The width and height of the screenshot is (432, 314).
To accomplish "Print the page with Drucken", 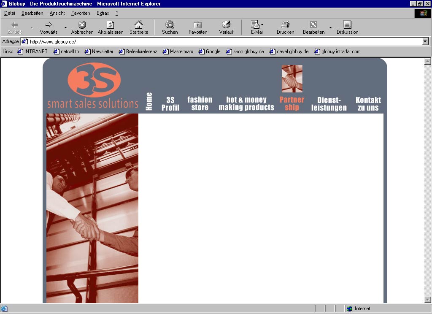I will click(x=286, y=25).
